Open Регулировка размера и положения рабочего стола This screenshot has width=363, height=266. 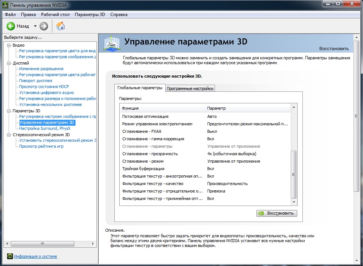[58, 99]
